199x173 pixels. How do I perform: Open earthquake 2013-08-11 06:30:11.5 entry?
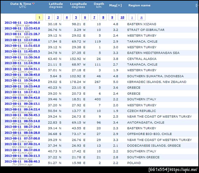(22, 156)
